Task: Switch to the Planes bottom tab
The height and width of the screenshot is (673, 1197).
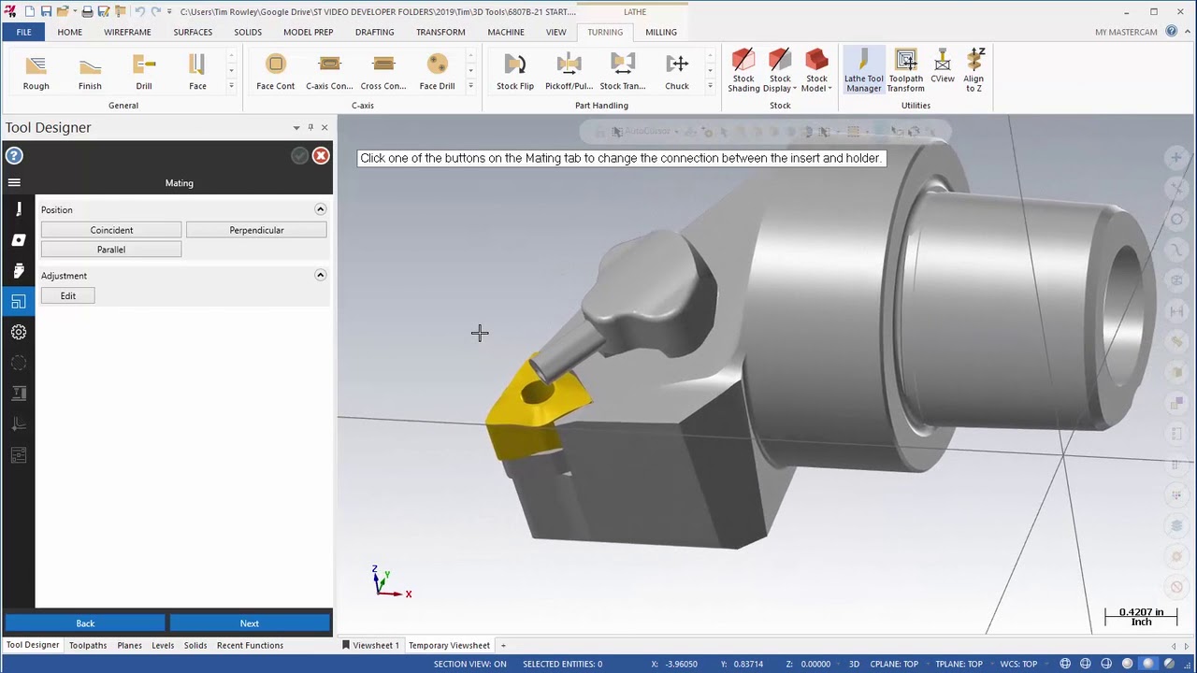Action: 129,645
